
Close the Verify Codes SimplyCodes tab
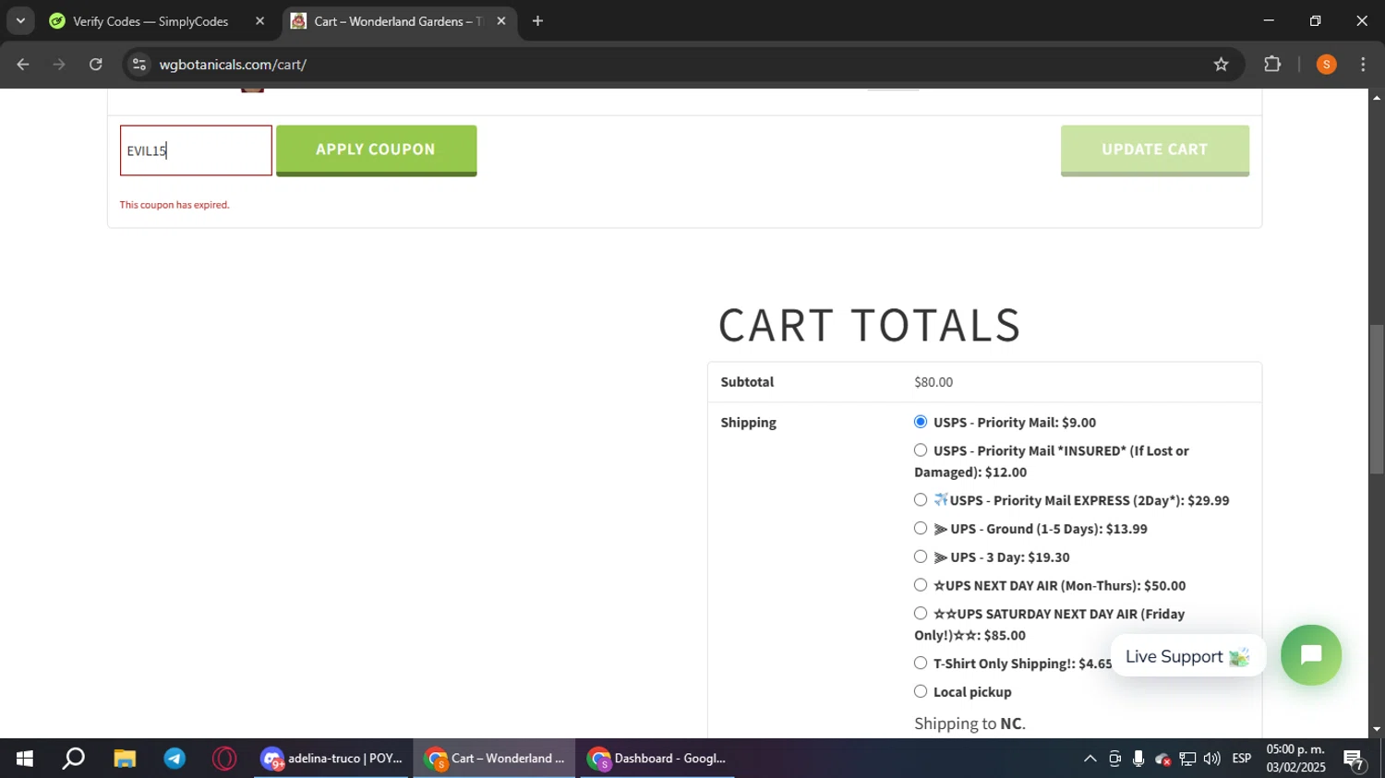coord(259,21)
